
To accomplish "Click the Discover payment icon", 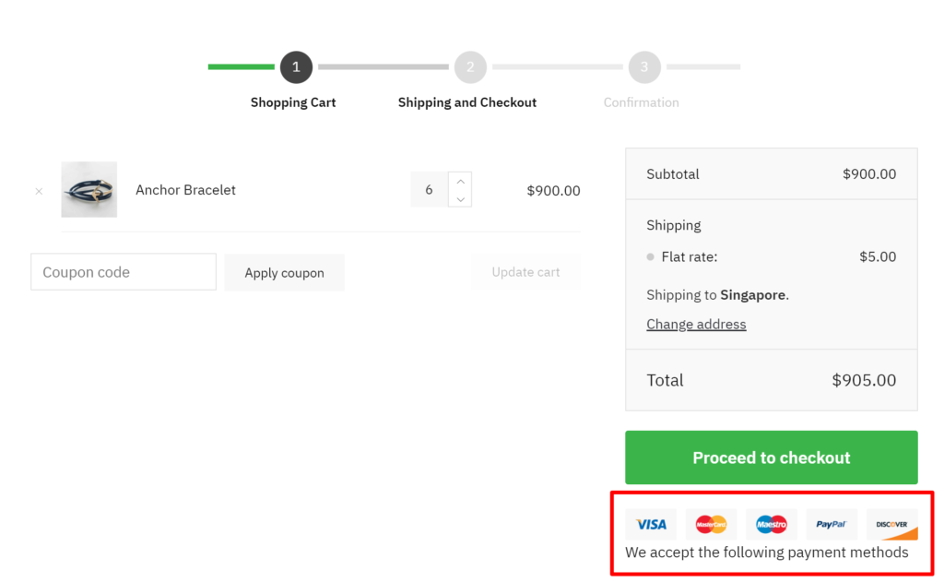I will tap(891, 524).
